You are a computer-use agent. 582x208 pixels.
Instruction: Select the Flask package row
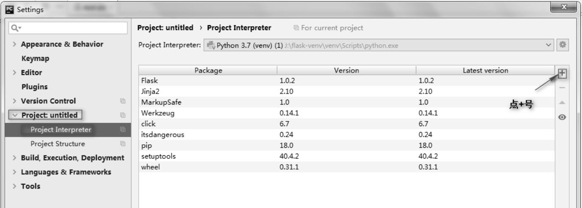[347, 80]
